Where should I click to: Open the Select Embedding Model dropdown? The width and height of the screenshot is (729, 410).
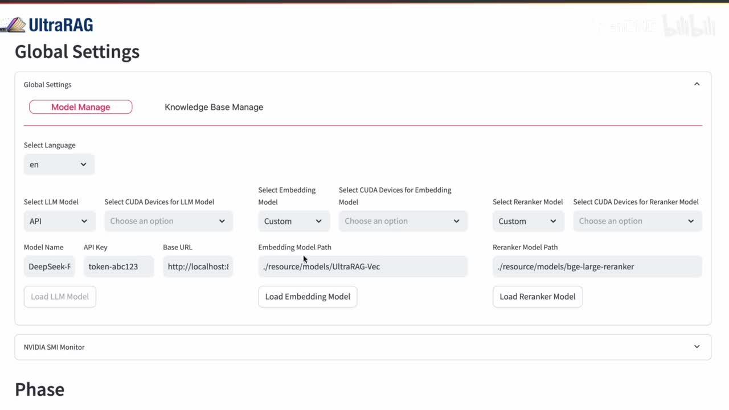[293, 221]
